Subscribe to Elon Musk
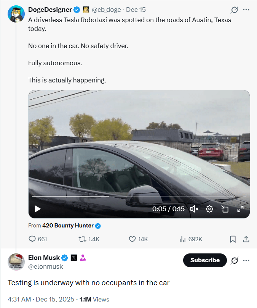Image resolution: width=257 pixels, height=308 pixels. click(205, 260)
